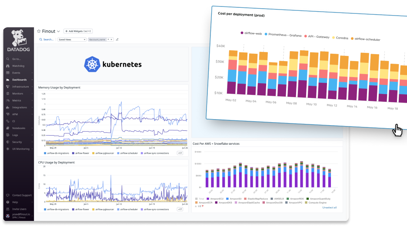This screenshot has height=227, width=407.
Task: Toggle the greyed Total legend entry
Action: point(200,199)
